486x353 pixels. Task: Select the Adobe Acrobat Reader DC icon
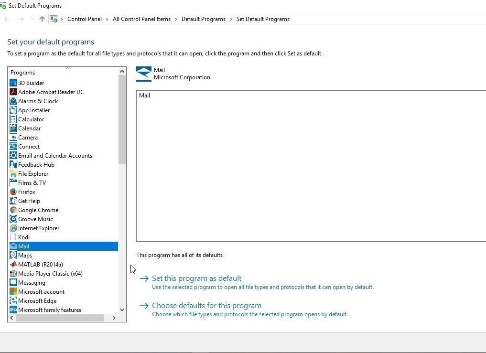click(13, 92)
